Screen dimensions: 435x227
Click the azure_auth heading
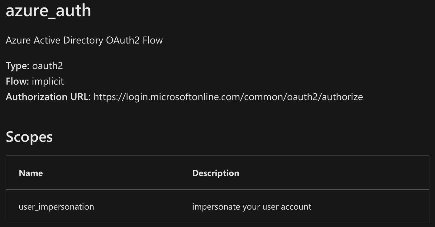coord(48,10)
